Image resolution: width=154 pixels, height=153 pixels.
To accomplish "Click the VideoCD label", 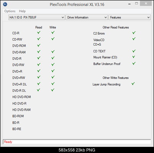I will (x=99, y=40).
